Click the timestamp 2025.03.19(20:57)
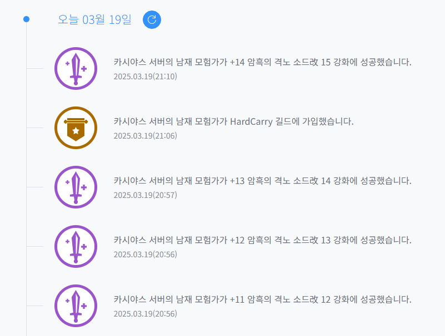The height and width of the screenshot is (336, 445). click(146, 195)
